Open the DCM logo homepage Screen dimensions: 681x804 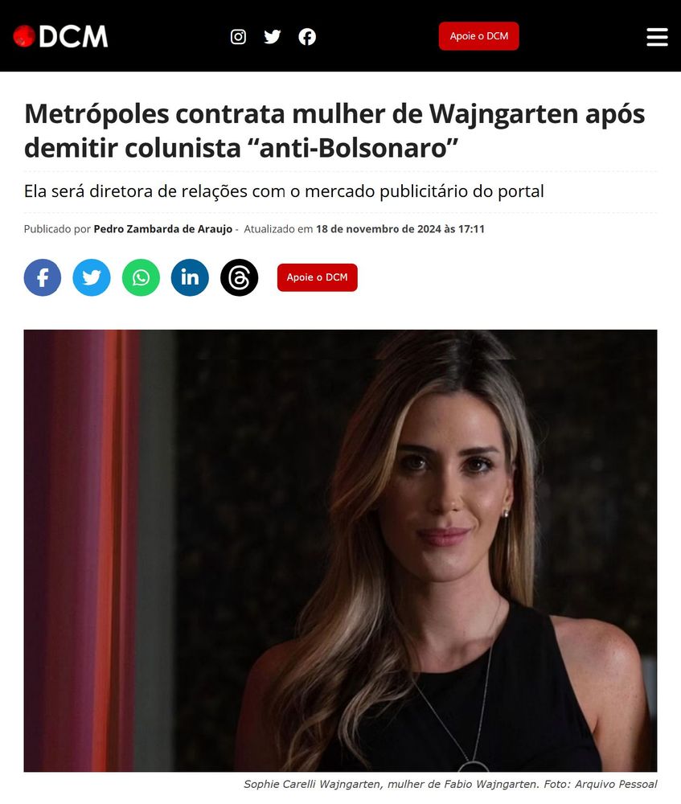(60, 36)
